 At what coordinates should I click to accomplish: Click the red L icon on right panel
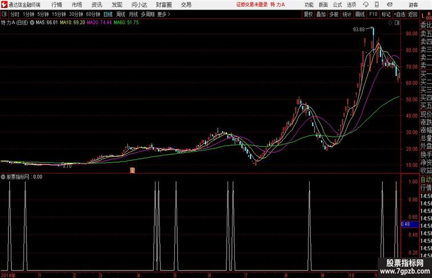[x=423, y=16]
